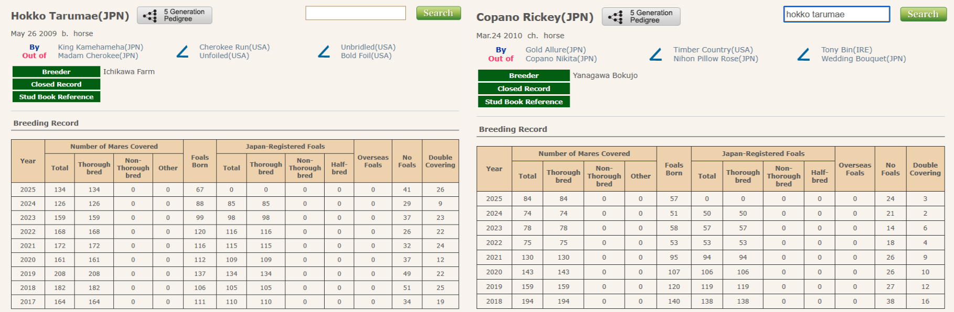The image size is (954, 312).
Task: Open dam Copano Nikita(JPN) link
Action: click(x=561, y=59)
